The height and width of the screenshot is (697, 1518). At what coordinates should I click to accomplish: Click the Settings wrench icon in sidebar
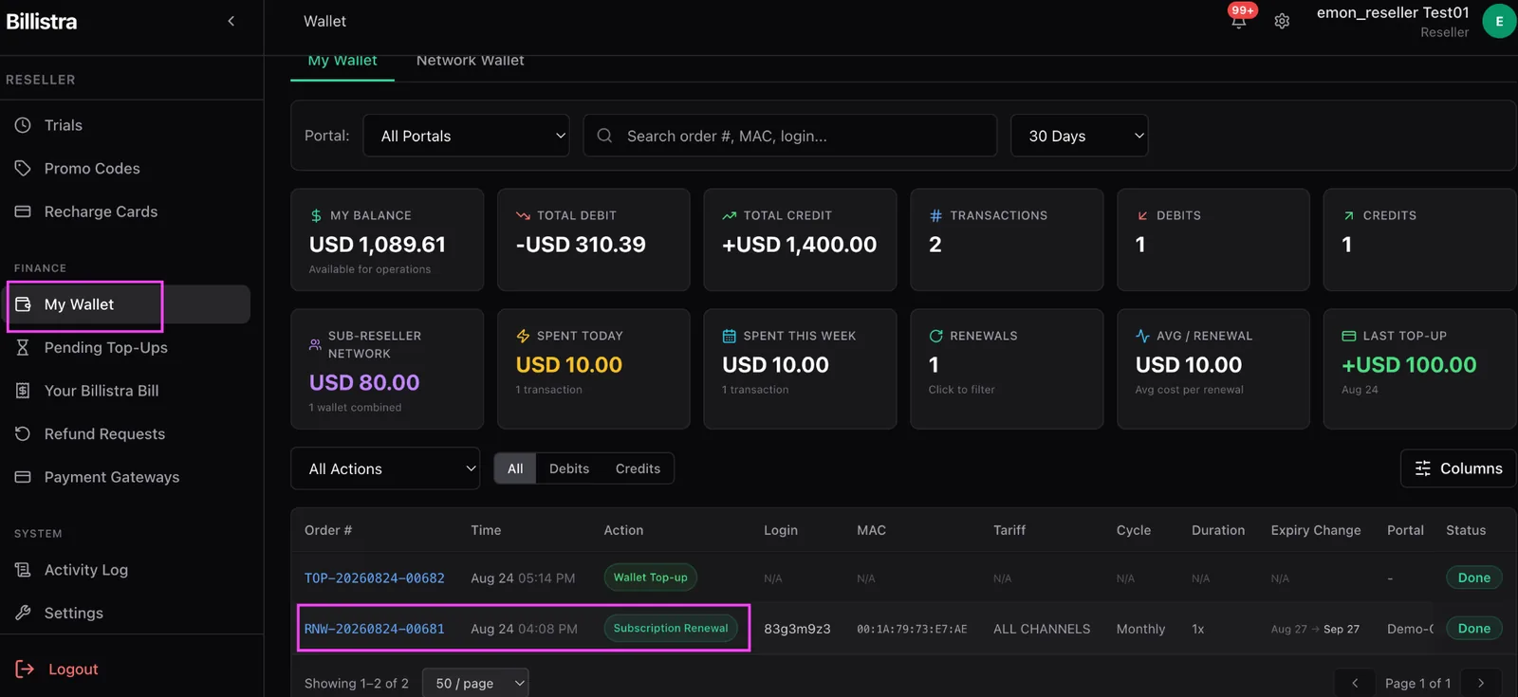point(23,613)
